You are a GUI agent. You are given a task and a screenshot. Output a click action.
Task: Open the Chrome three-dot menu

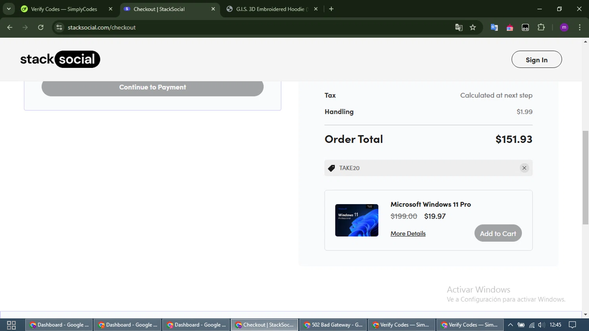[580, 27]
